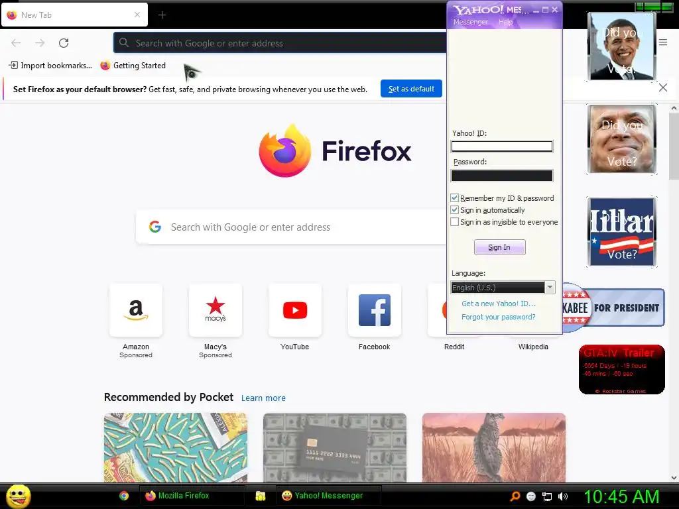
Task: Select the New Tab browser tab
Action: click(x=74, y=15)
